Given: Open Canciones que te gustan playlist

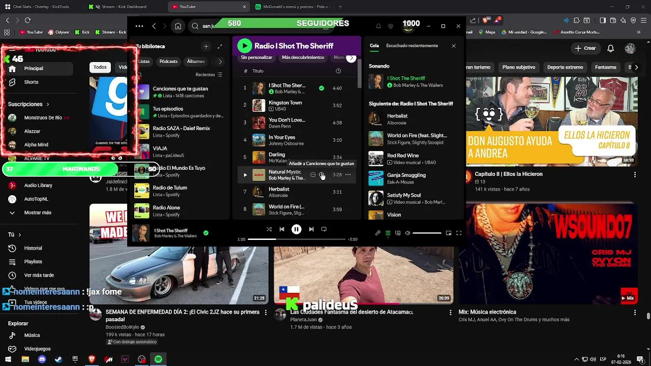Looking at the screenshot, I should [x=181, y=92].
